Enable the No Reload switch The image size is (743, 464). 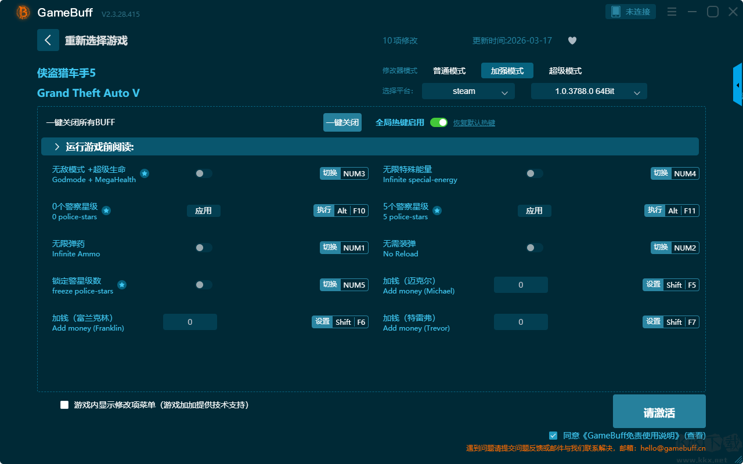[x=535, y=248]
